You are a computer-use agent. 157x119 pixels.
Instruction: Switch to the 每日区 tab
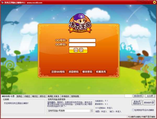(x=35, y=96)
